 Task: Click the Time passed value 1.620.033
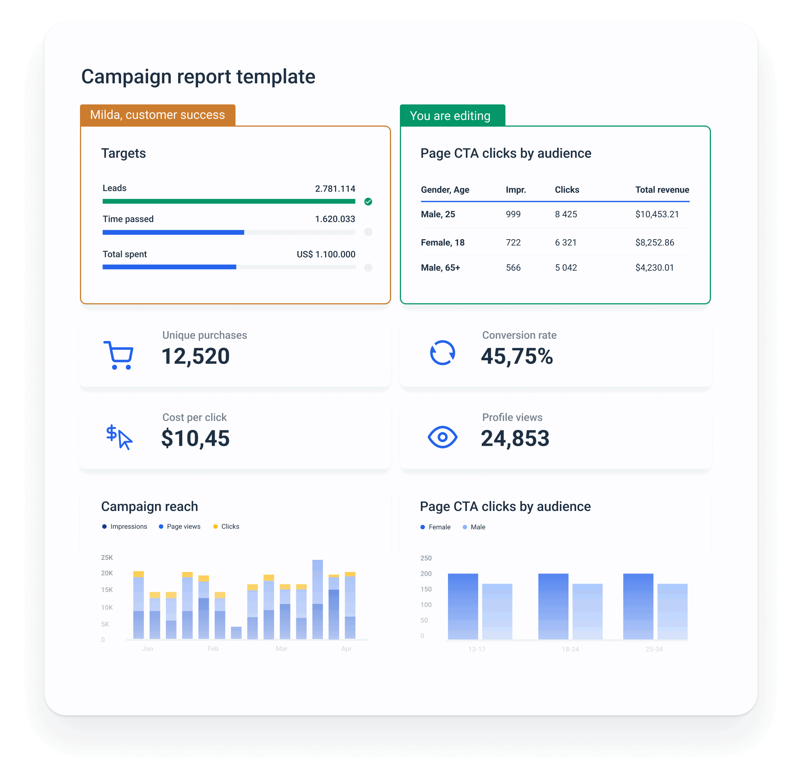click(335, 219)
